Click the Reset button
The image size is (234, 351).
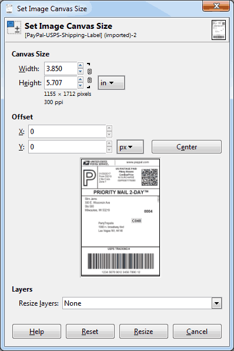pos(90,331)
